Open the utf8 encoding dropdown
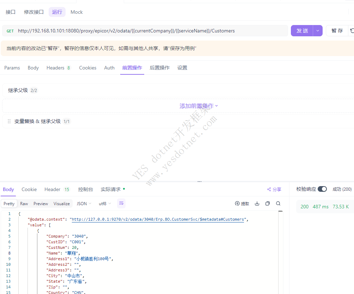 [x=105, y=203]
